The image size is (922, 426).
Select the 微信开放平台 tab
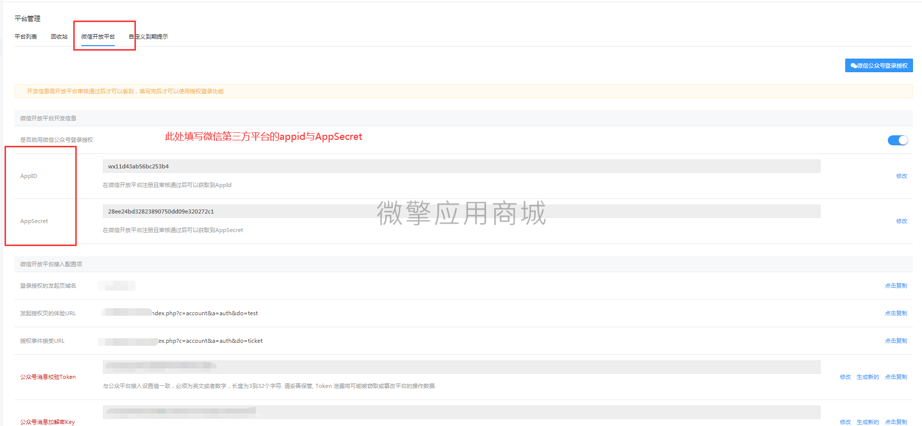tap(98, 37)
